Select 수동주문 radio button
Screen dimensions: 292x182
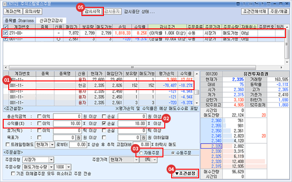(x=173, y=153)
